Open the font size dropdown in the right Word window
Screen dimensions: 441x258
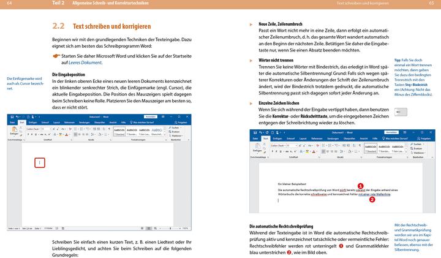coord(297,146)
